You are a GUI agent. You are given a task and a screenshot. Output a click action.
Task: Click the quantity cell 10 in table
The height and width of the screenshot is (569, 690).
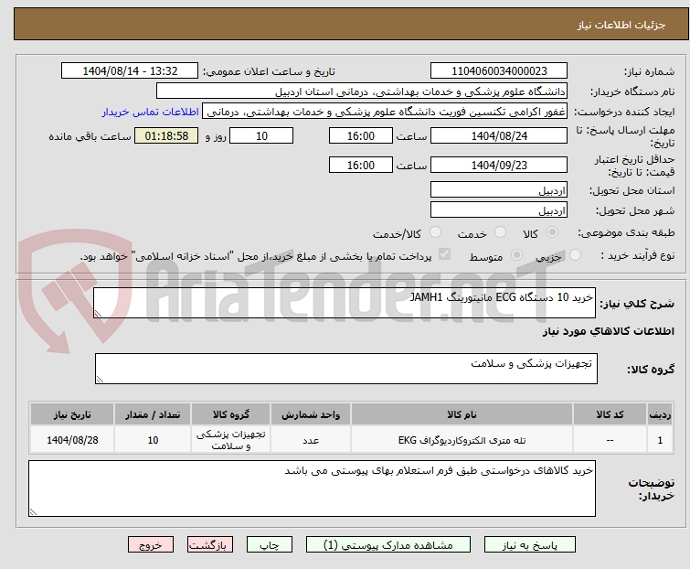click(153, 440)
